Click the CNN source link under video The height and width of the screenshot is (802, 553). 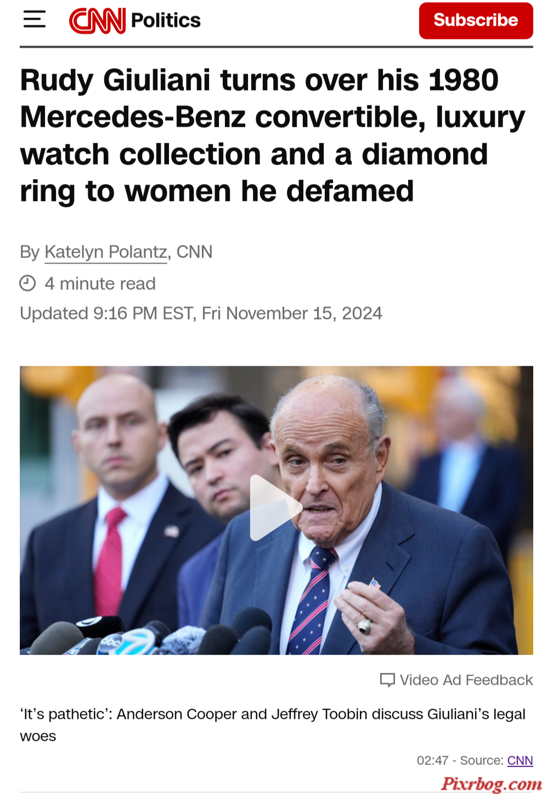point(520,760)
